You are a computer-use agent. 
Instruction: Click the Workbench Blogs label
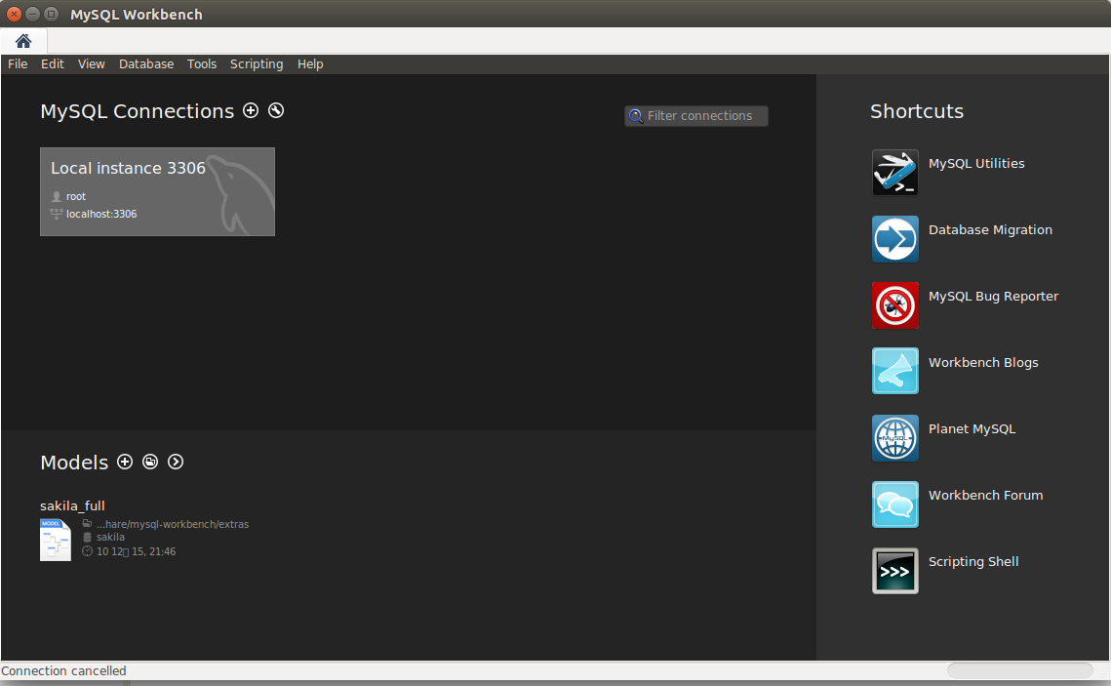[x=983, y=363]
